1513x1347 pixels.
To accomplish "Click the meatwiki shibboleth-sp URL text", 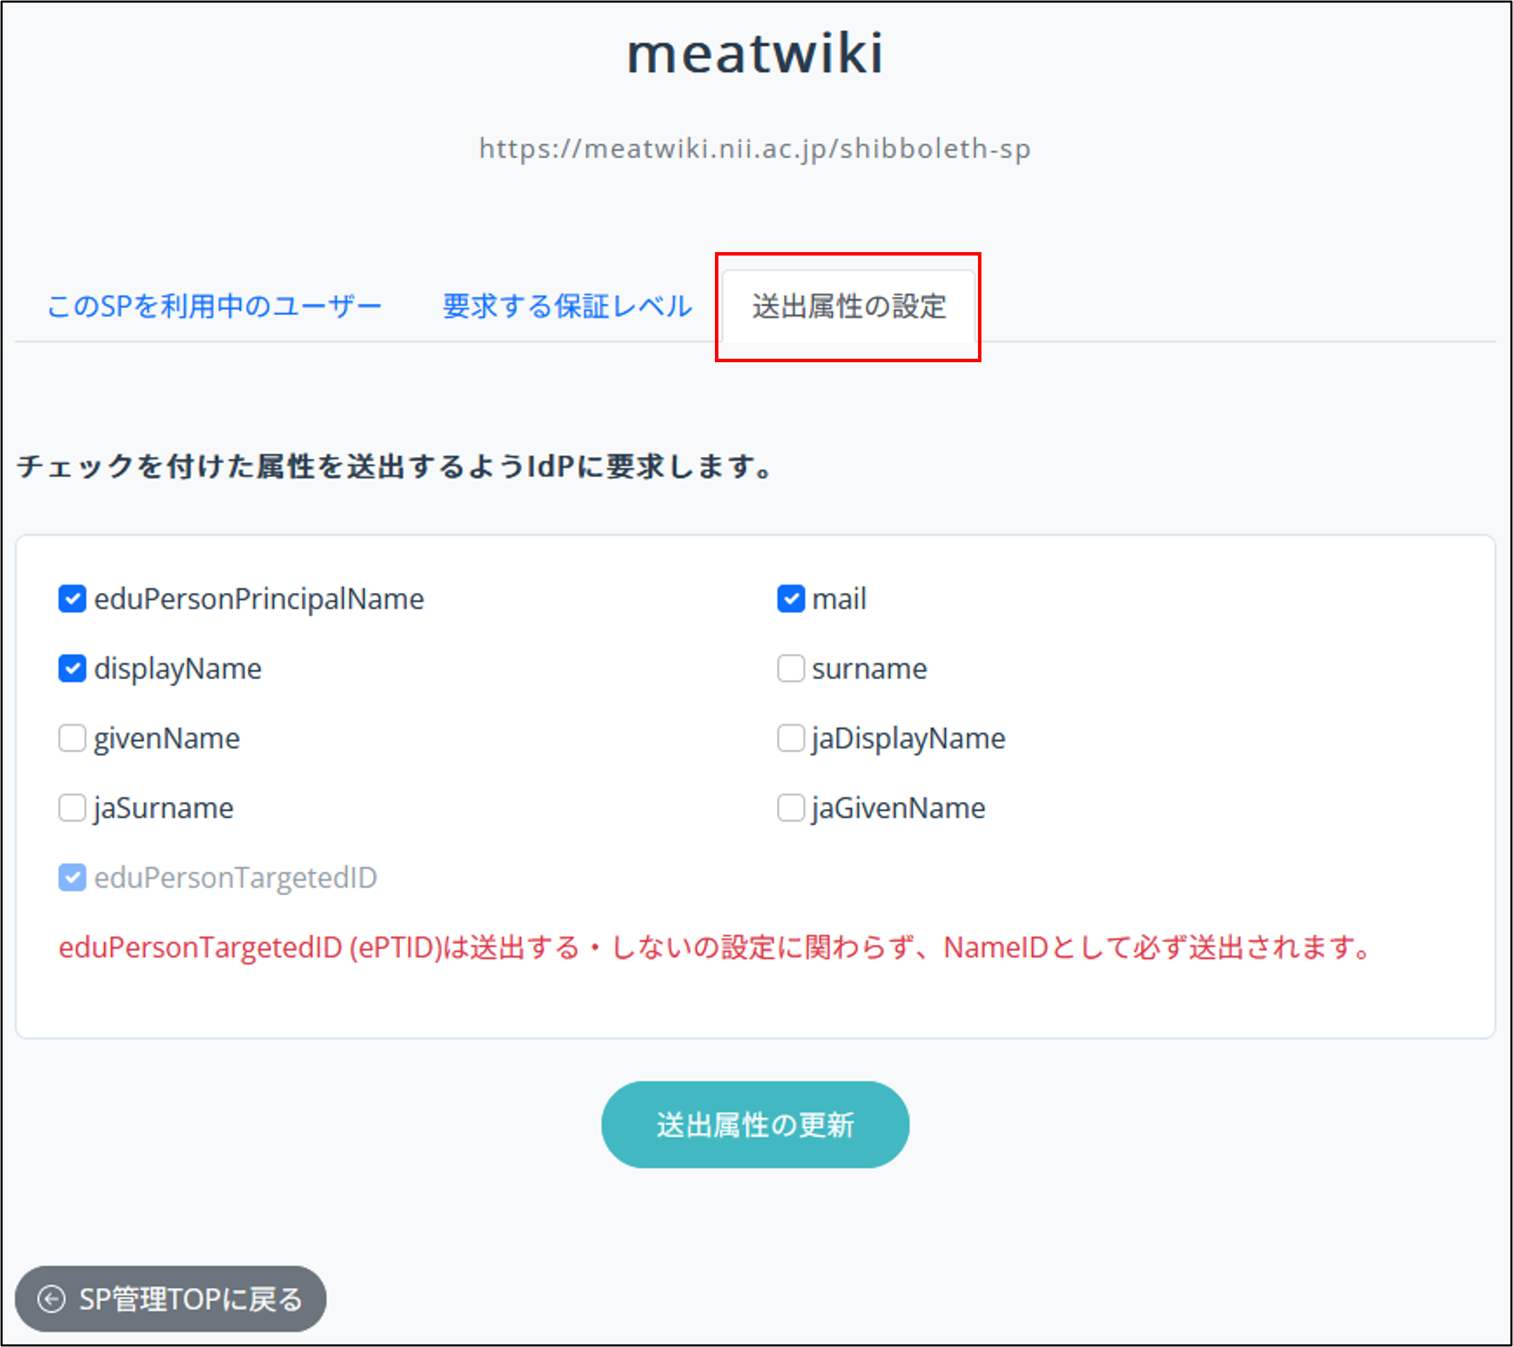I will click(755, 148).
